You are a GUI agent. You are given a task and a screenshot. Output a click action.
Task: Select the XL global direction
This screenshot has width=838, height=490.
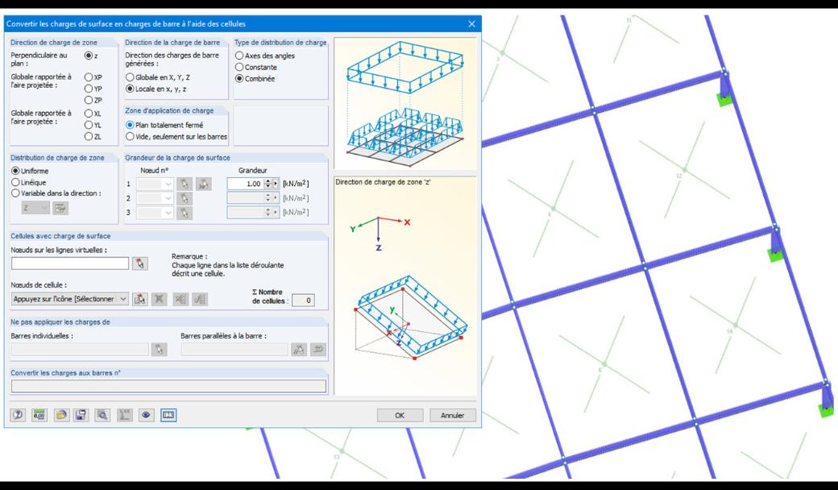(x=88, y=114)
